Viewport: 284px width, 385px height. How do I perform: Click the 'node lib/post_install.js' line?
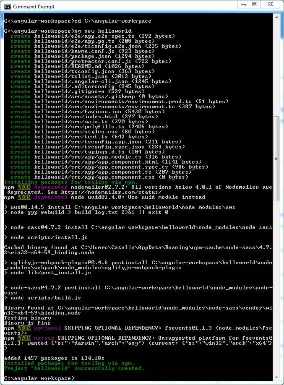(47, 273)
